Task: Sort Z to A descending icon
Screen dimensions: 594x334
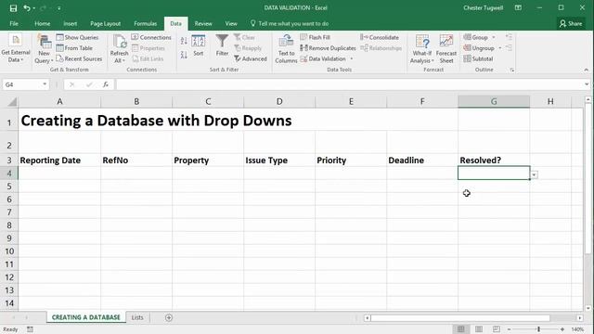Action: coord(184,55)
